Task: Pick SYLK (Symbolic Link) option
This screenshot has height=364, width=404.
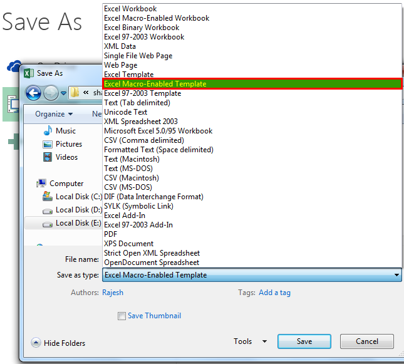Action: (252, 206)
